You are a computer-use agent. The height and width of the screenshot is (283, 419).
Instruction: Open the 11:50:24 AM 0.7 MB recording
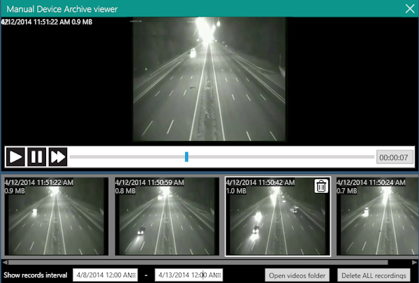point(377,217)
